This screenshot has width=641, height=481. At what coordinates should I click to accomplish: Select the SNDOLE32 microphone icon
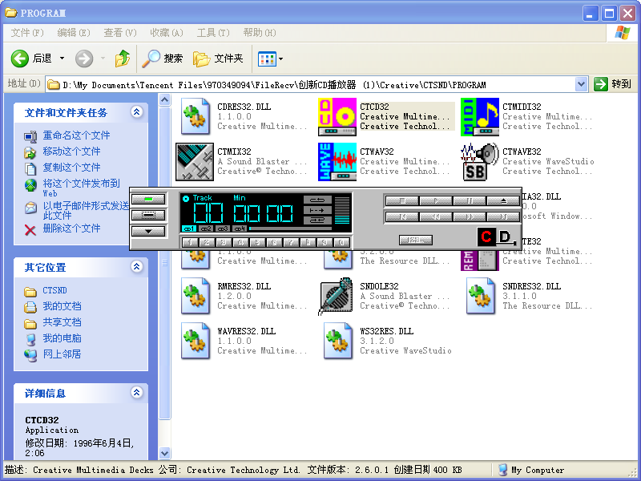[337, 297]
